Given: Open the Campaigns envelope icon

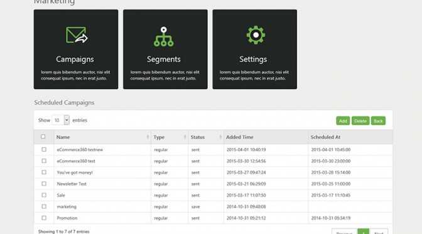Looking at the screenshot, I should click(77, 35).
